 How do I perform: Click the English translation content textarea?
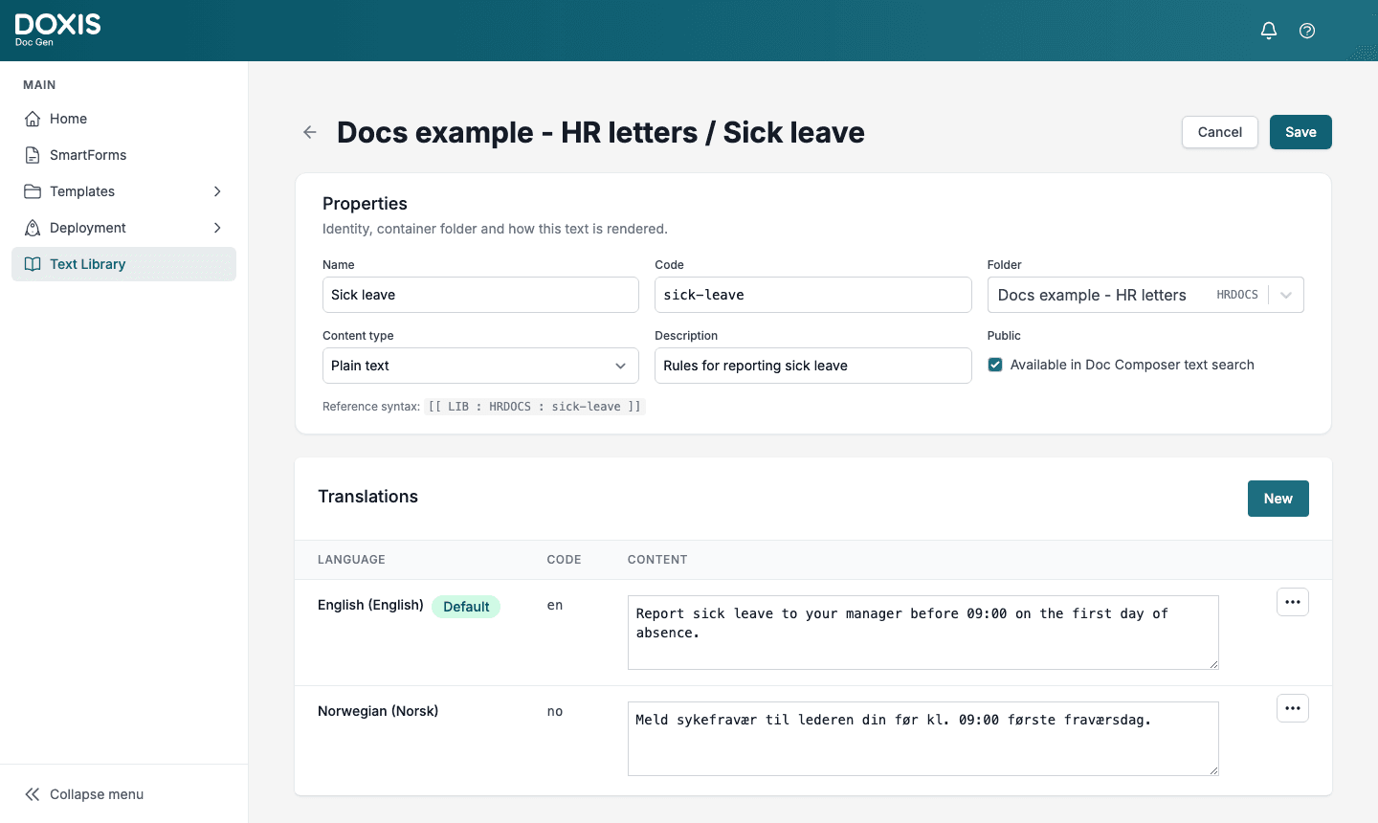[x=922, y=633]
